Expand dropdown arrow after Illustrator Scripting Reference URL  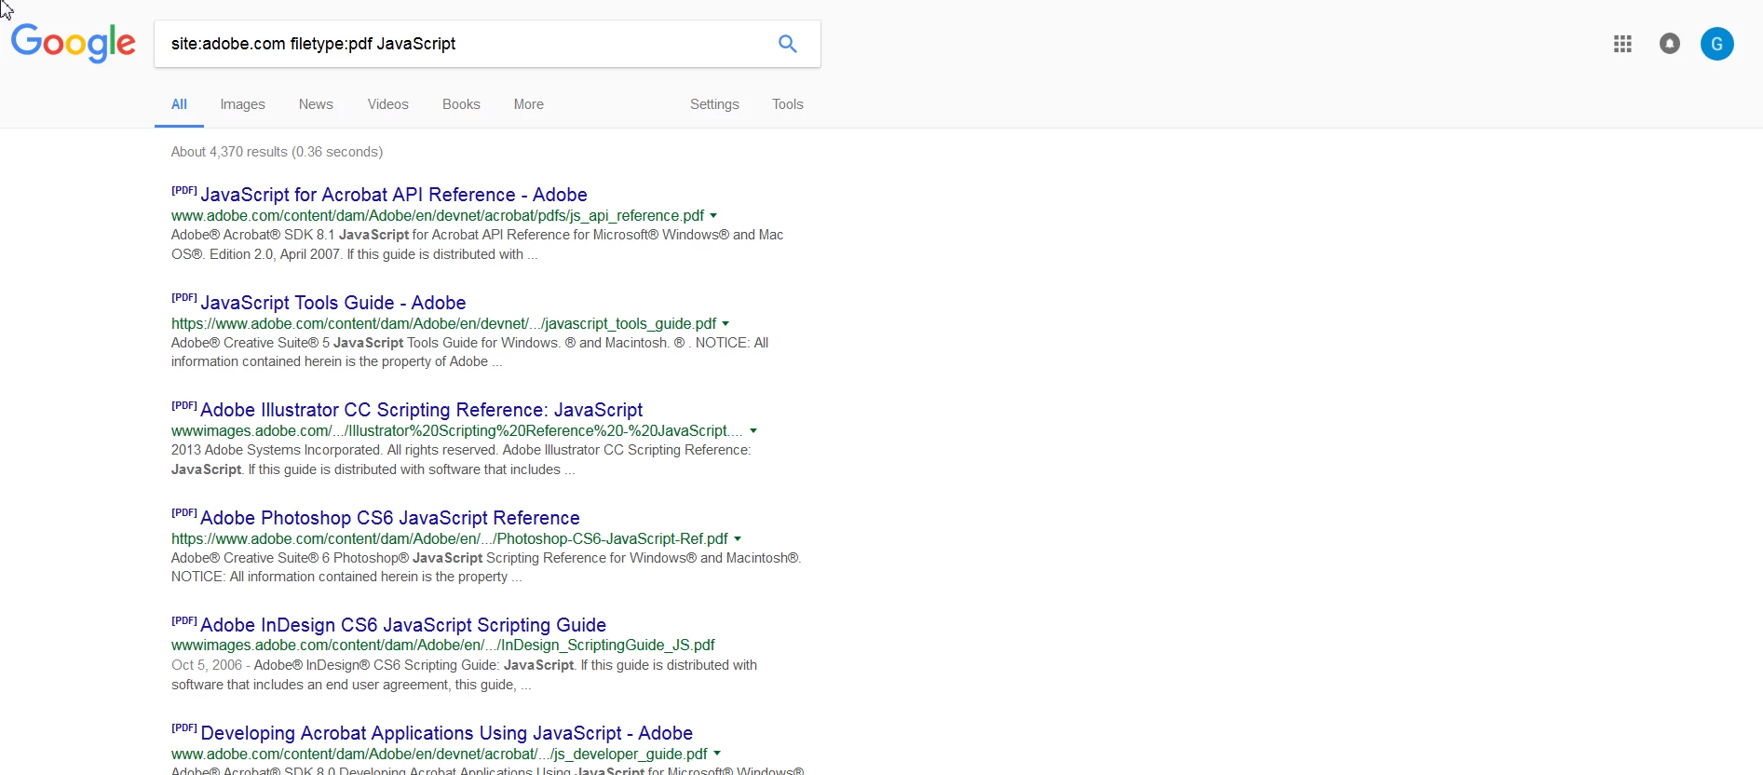coord(754,431)
